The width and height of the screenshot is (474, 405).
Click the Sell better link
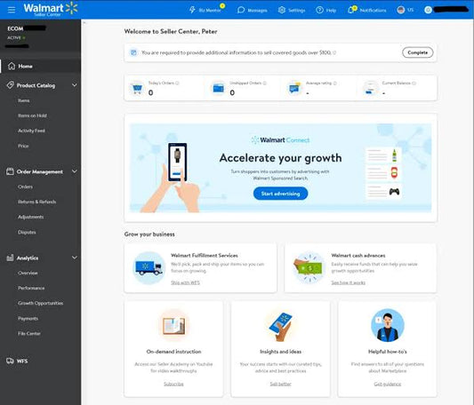click(280, 384)
